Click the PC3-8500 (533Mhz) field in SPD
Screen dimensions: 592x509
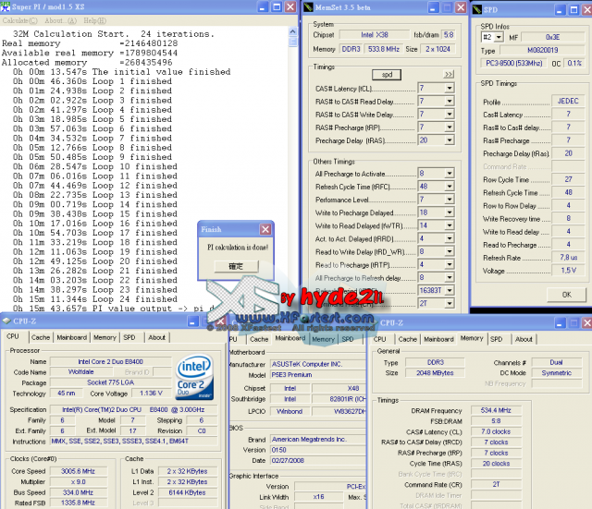(514, 63)
